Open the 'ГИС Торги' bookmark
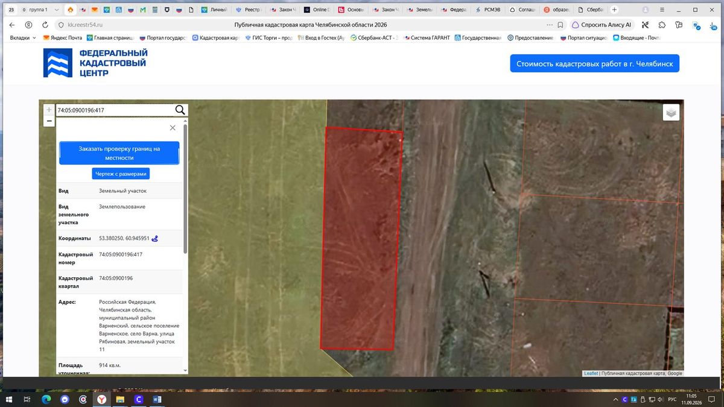Screen dimensions: 724x407 (268, 38)
